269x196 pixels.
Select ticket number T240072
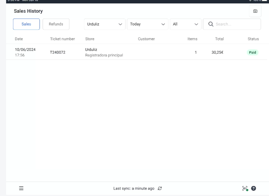pos(58,52)
